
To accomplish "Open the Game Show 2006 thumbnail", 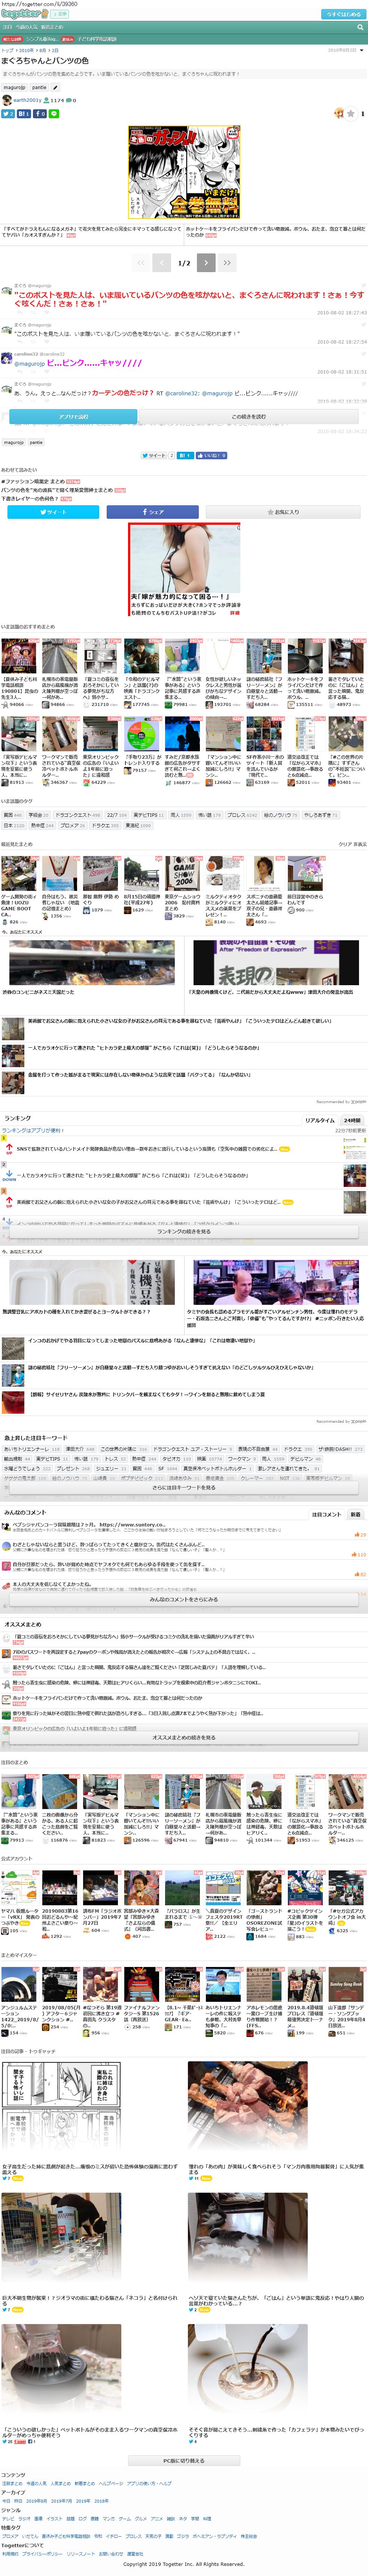I will point(183,873).
